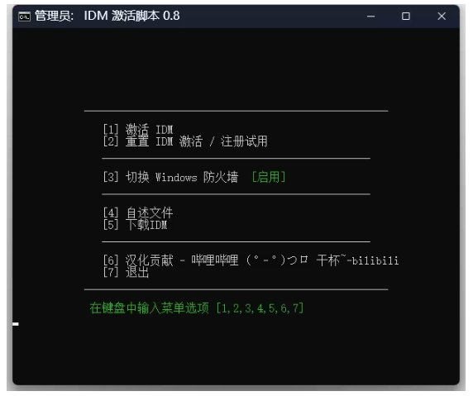Image resolution: width=473 pixels, height=396 pixels.
Task: Click the green [启用] firewall status
Action: click(269, 177)
